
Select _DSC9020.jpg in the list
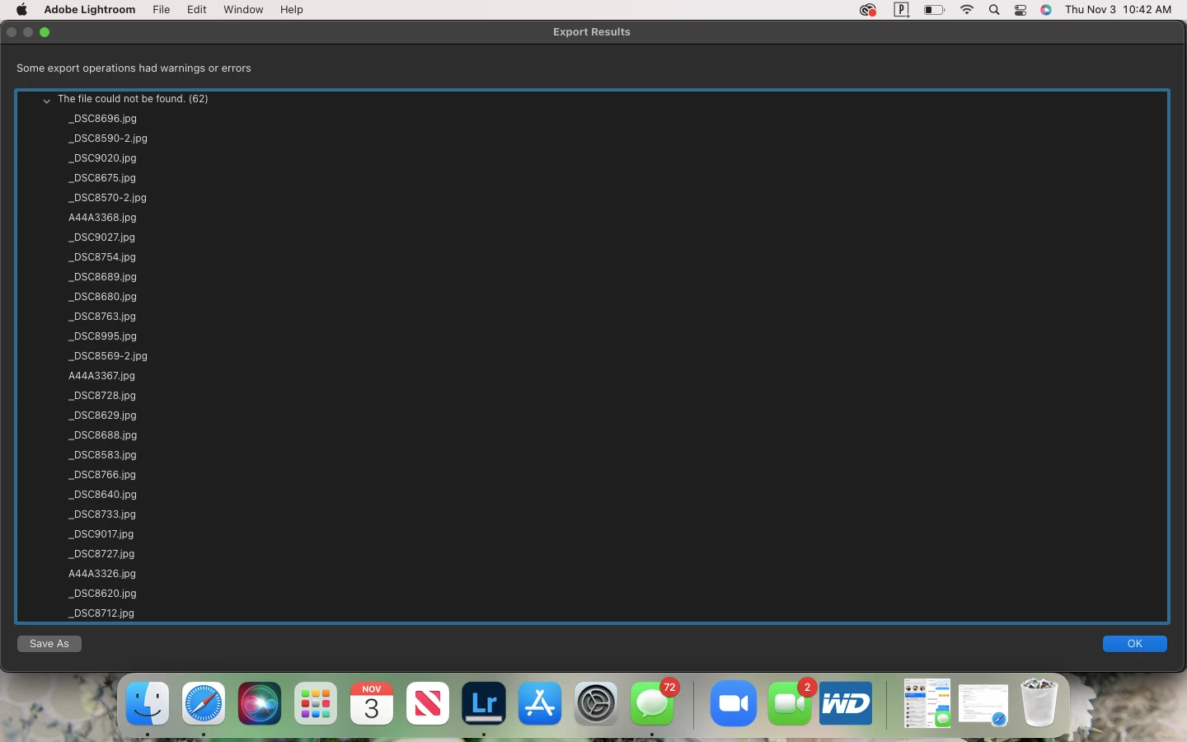(102, 158)
